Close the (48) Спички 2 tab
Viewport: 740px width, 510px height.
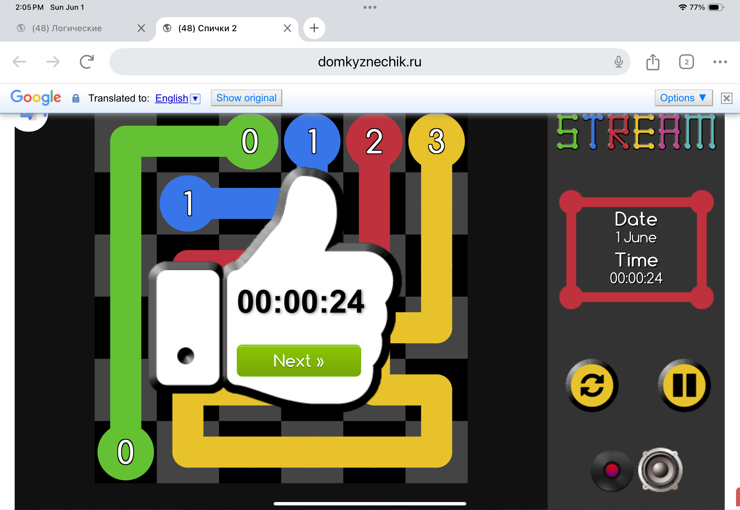287,28
